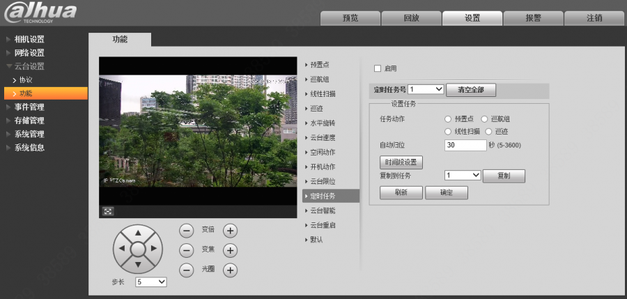Viewport: 627px width, 299px height.
Task: Click the PTZ center round button
Action: pos(138,249)
